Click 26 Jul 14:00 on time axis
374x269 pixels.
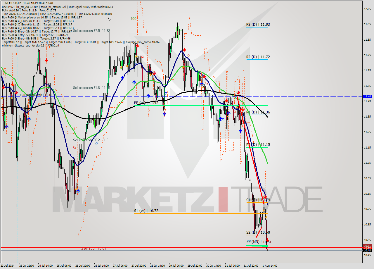point(101,266)
